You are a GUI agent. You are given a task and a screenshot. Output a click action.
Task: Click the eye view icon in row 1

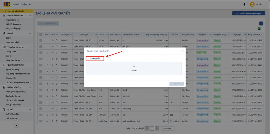click(53, 40)
